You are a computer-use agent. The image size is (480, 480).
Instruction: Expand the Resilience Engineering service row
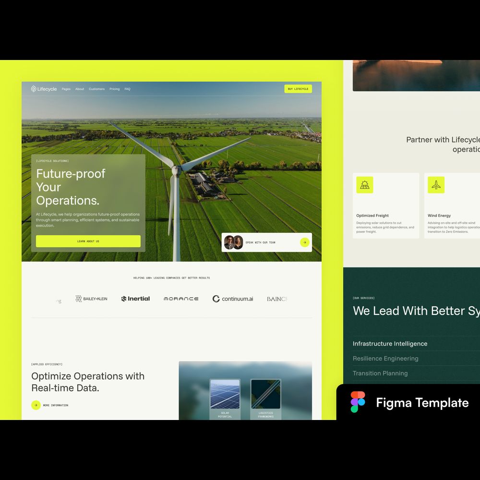[x=385, y=359]
